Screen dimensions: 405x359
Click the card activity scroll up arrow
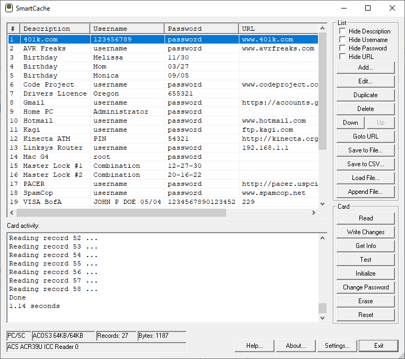click(x=322, y=238)
